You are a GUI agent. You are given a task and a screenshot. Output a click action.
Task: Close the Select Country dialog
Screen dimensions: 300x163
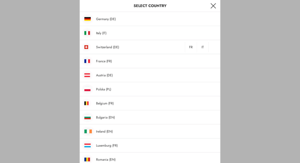[x=213, y=6]
